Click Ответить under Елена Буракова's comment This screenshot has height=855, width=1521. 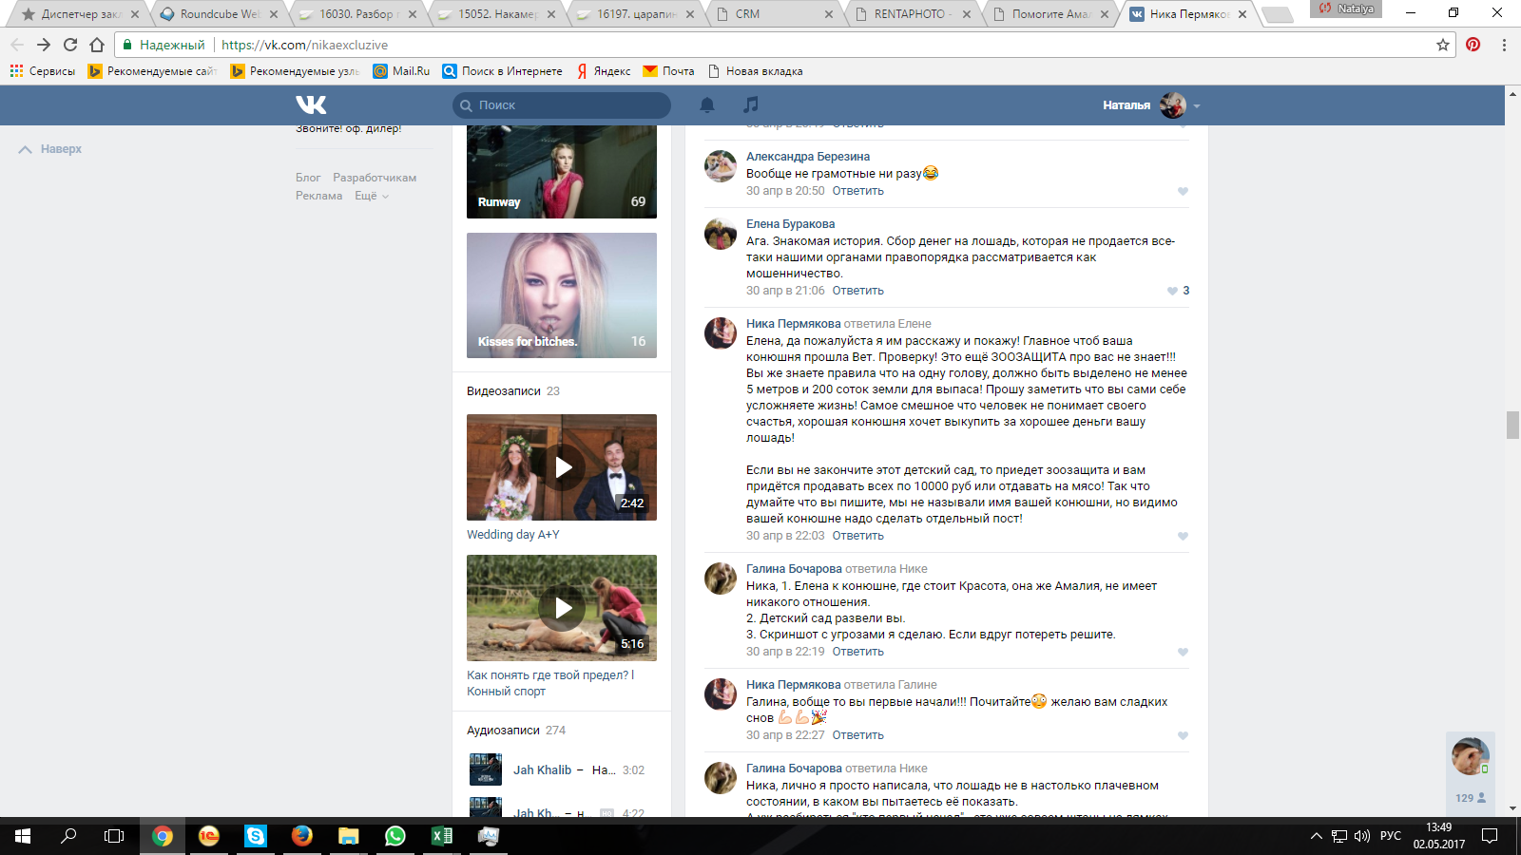(x=857, y=291)
